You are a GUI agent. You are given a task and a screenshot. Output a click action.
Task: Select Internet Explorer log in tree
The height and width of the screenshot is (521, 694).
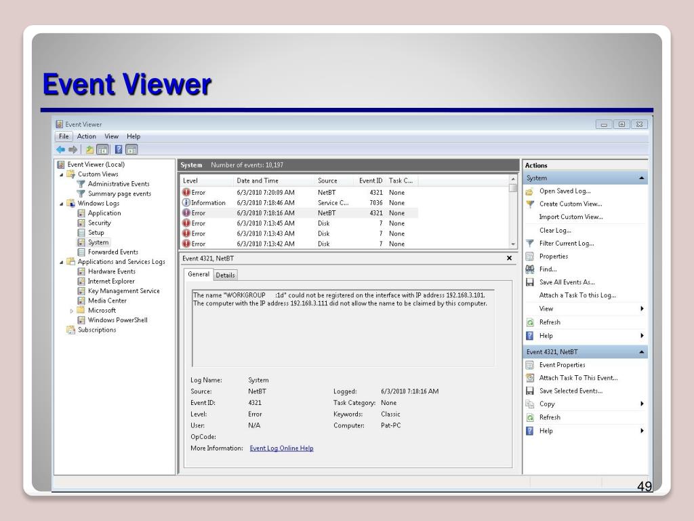tap(111, 282)
